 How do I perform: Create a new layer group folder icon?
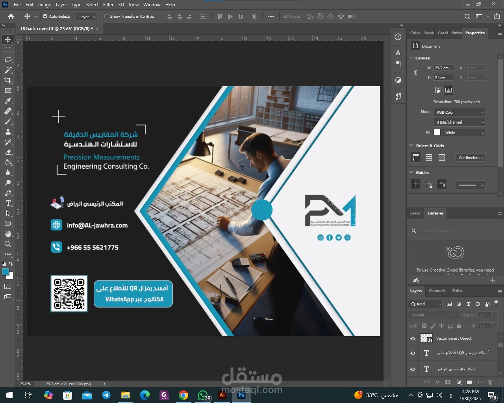pos(469,382)
